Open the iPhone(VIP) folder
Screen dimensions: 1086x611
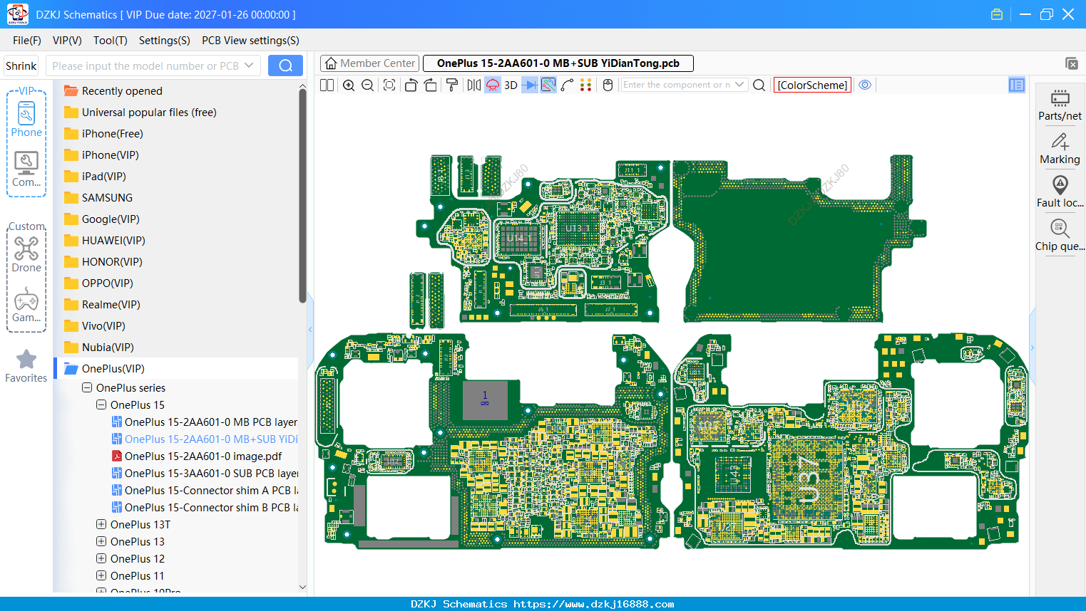click(101, 155)
